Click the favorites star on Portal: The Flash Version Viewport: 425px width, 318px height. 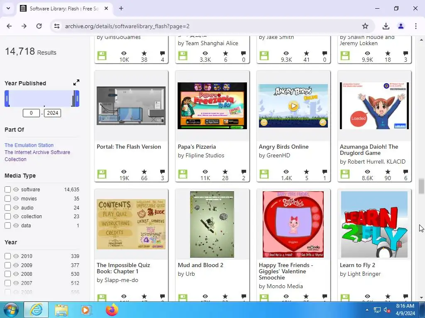click(144, 172)
